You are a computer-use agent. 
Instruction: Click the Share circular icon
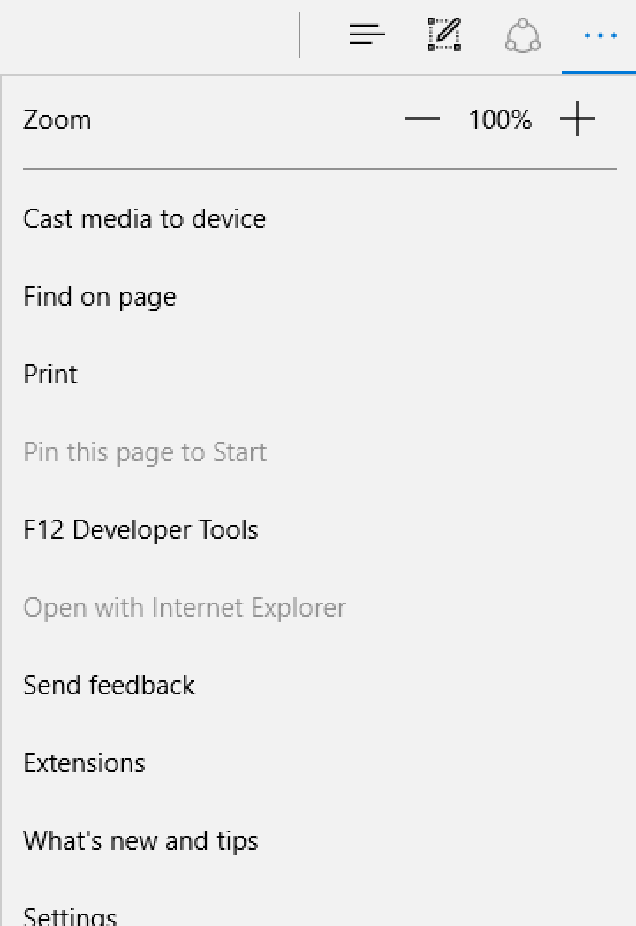[x=523, y=35]
